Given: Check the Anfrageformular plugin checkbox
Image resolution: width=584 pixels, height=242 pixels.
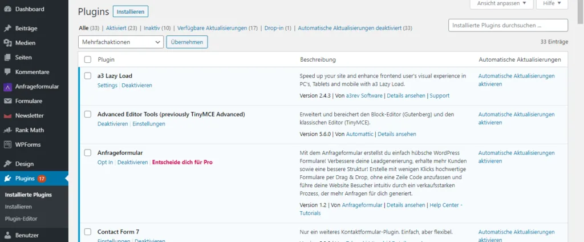Looking at the screenshot, I should click(x=87, y=152).
